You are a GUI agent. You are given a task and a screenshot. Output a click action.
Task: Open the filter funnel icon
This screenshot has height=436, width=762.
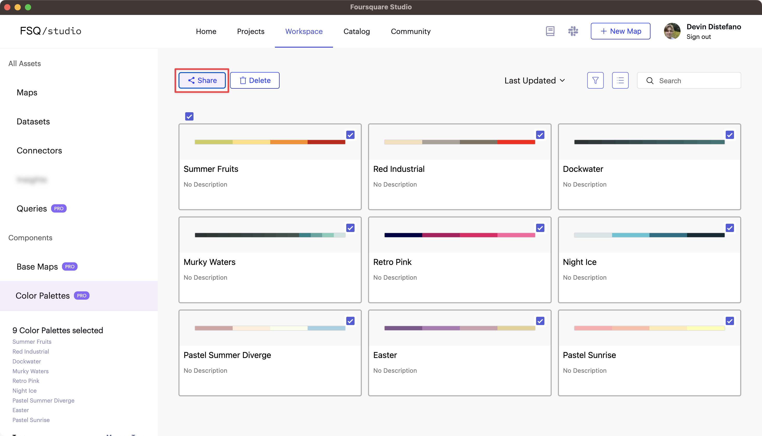pos(595,80)
